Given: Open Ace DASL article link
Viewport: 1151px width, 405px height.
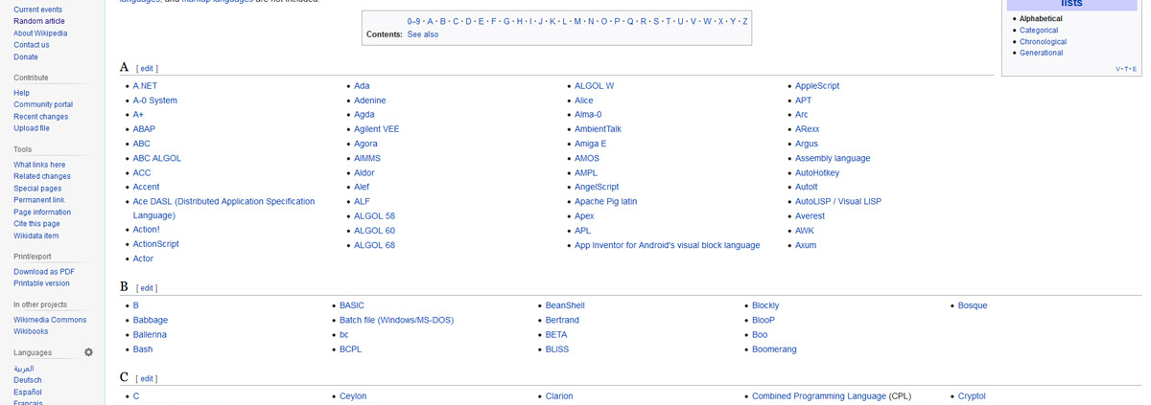Looking at the screenshot, I should tap(223, 209).
